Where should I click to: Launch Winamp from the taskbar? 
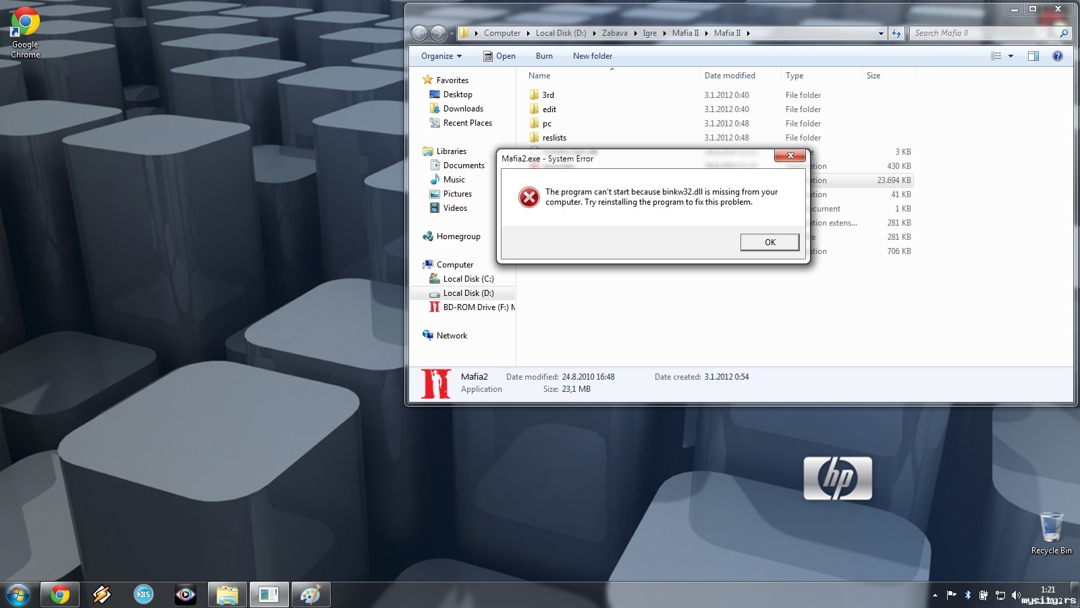(102, 595)
